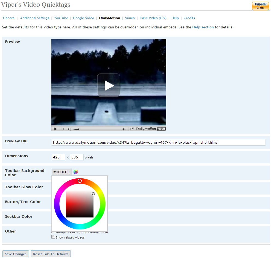Follow the Help section link

click(203, 27)
